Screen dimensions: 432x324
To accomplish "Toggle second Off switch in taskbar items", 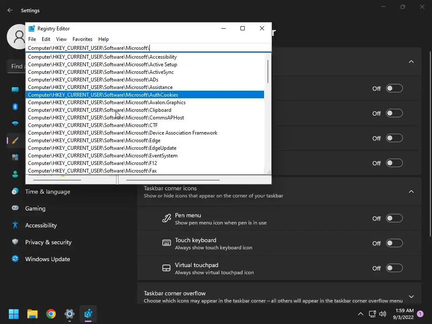I will [x=394, y=113].
